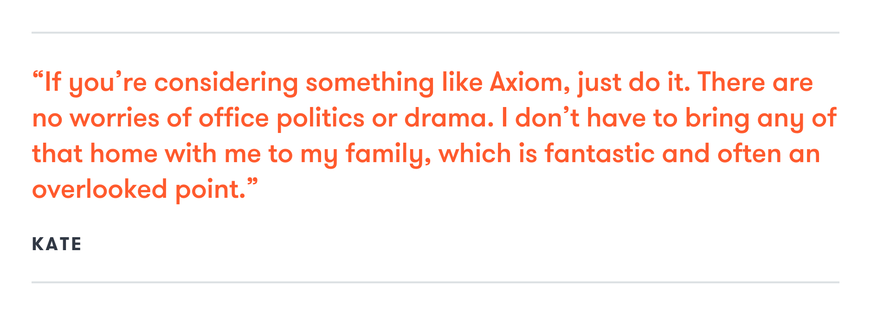Click the top horizontal divider line
This screenshot has height=315, width=871.
(435, 33)
